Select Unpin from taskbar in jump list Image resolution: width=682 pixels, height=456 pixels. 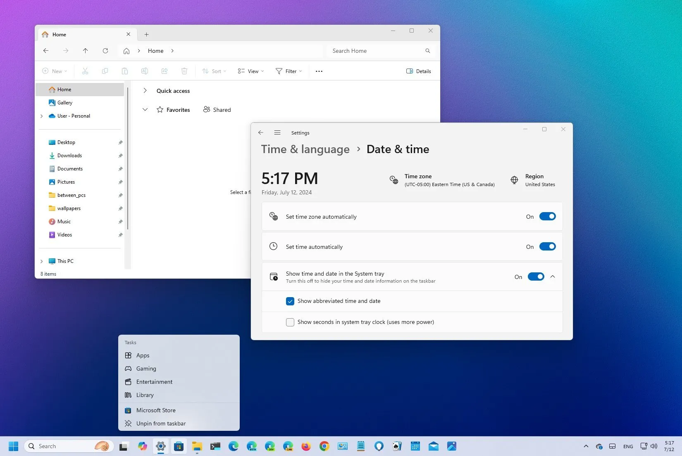tap(161, 423)
